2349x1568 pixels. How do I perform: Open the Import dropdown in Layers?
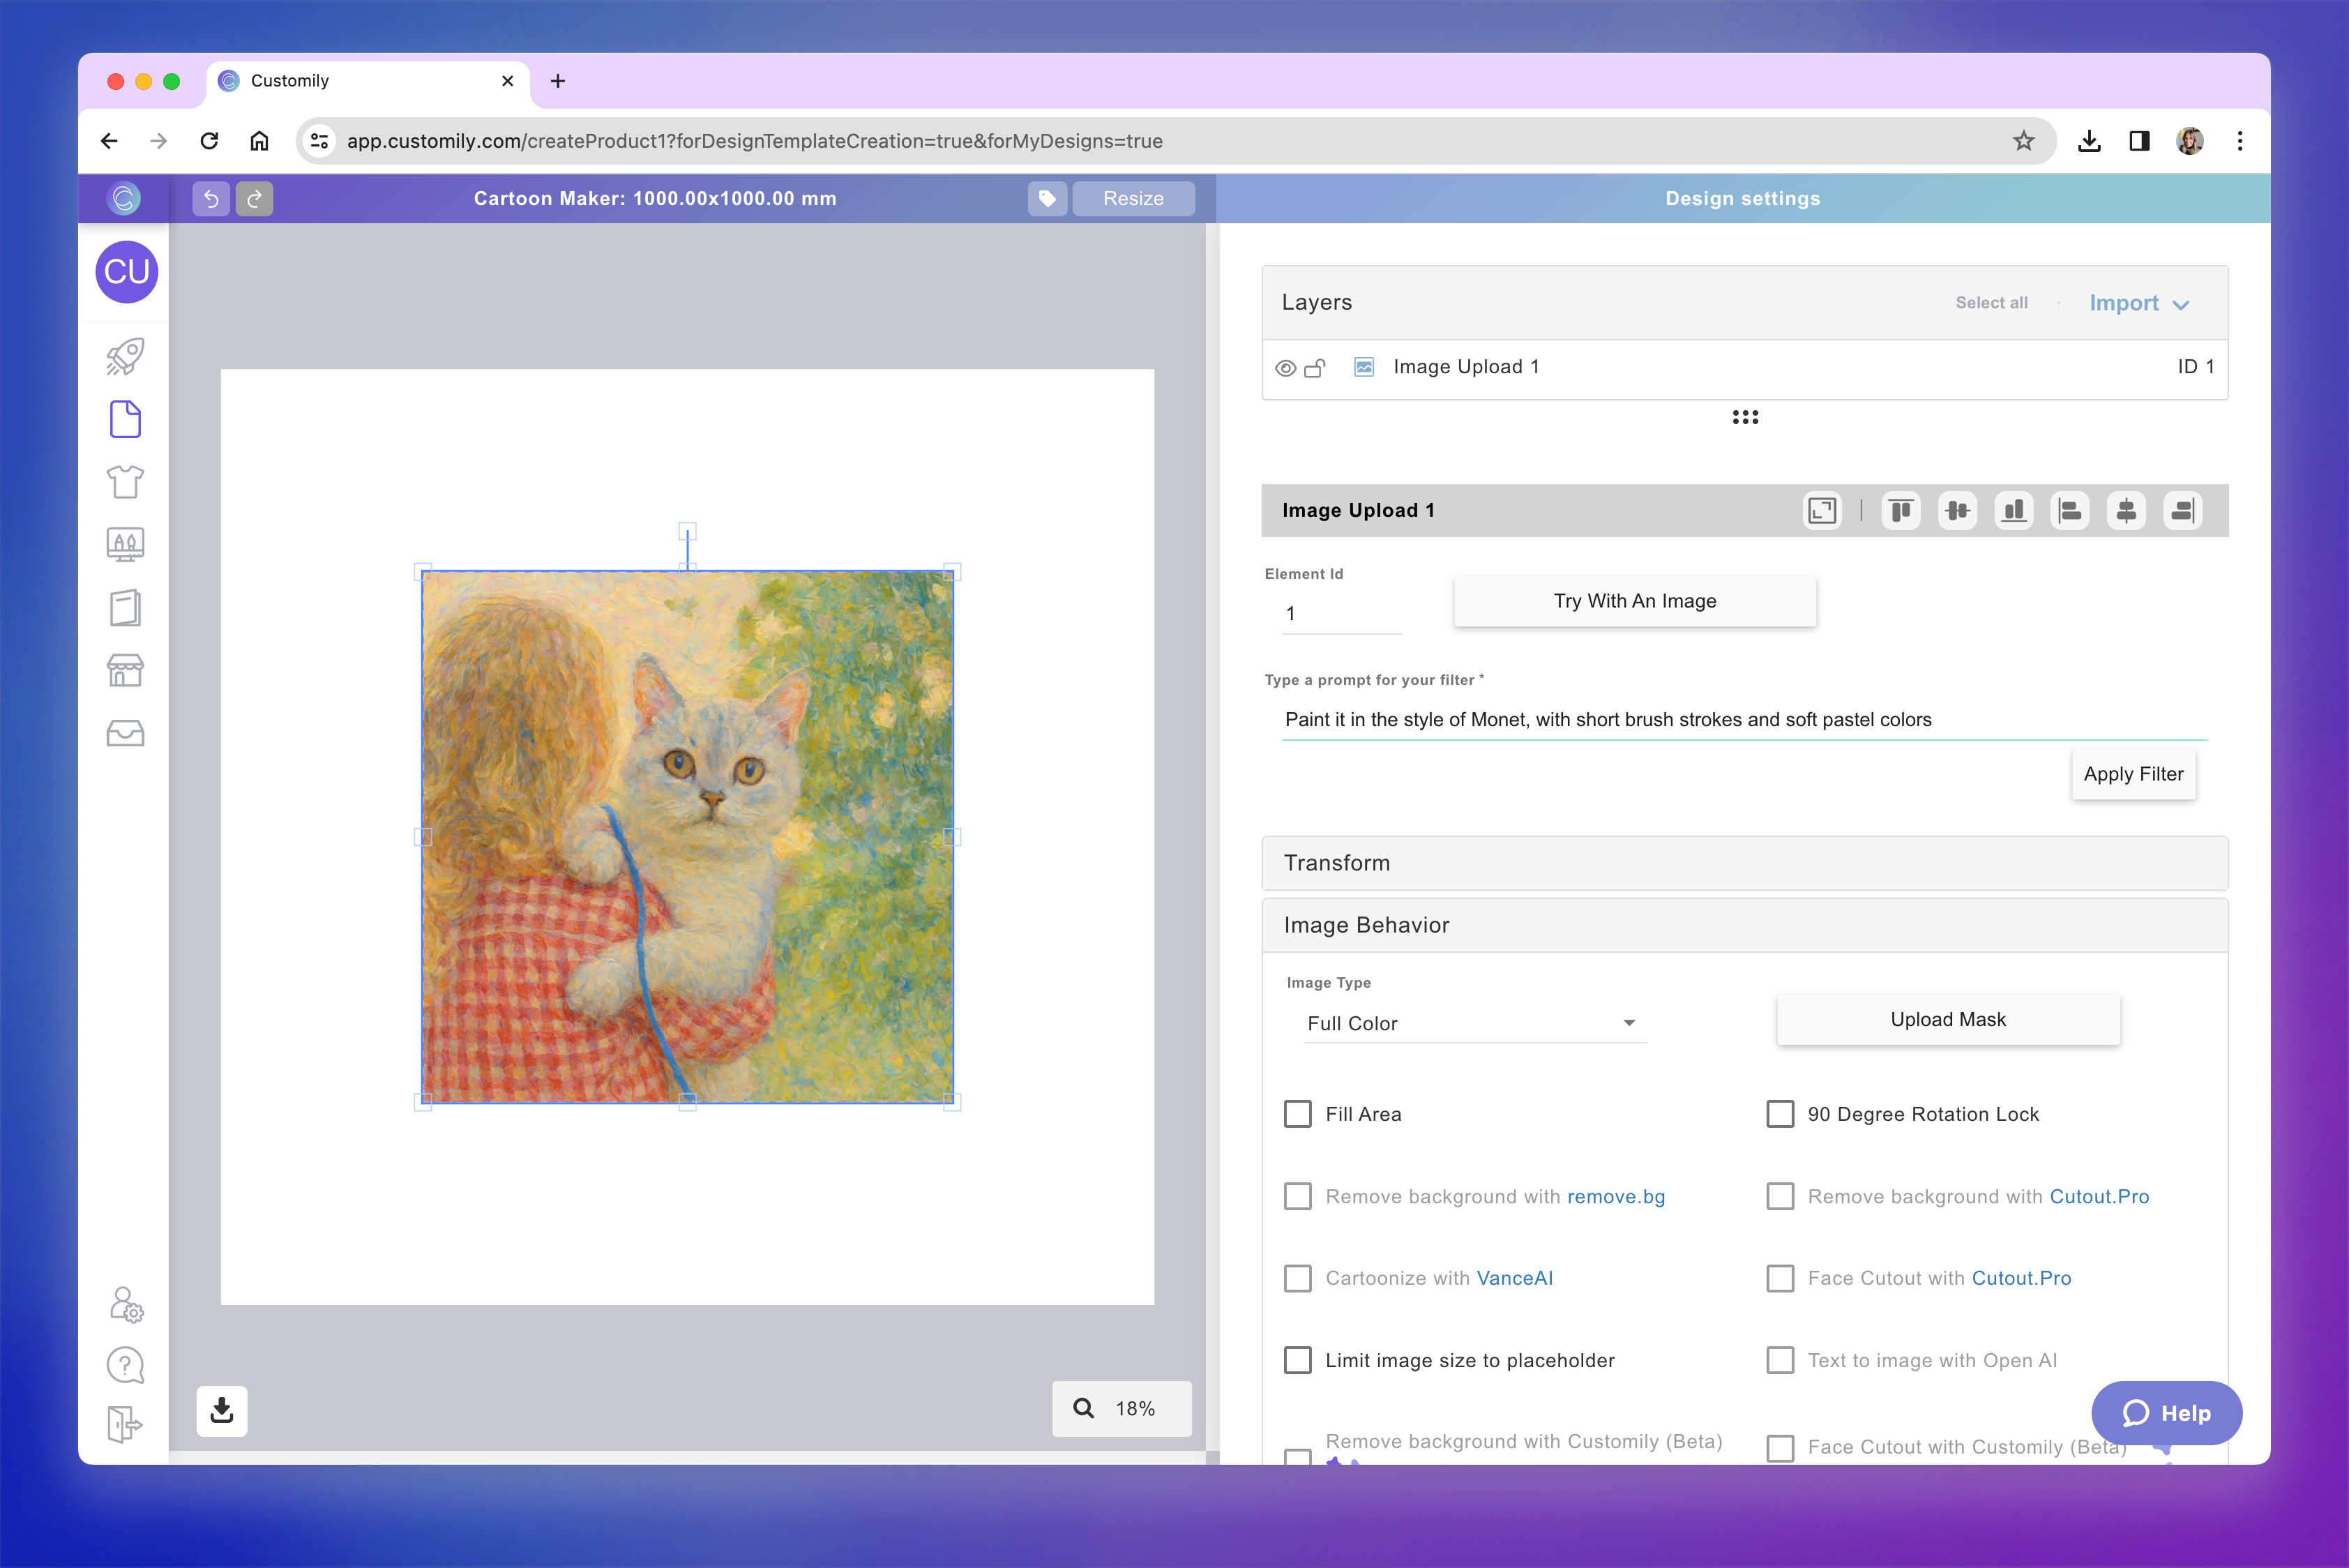point(2139,303)
